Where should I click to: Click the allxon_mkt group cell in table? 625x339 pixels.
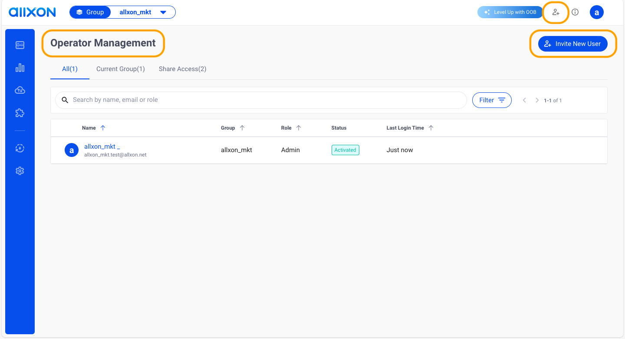click(x=237, y=150)
